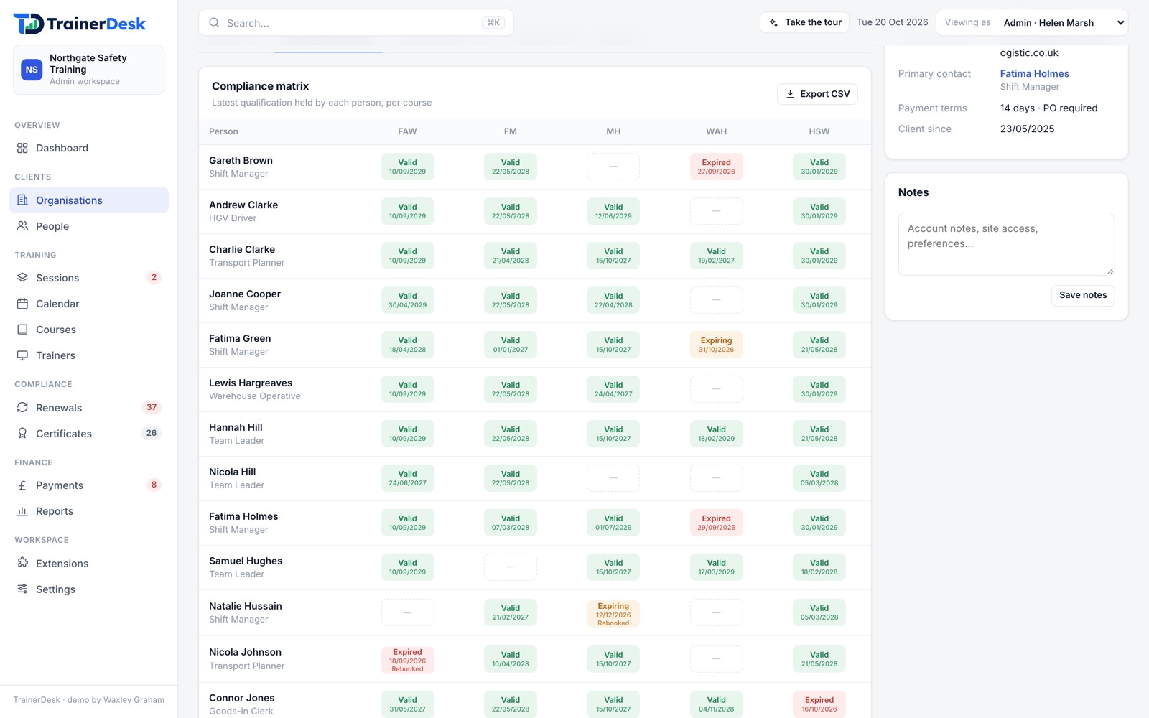This screenshot has width=1149, height=718.
Task: Click Fatima Green's expiring WAH cell
Action: (716, 345)
